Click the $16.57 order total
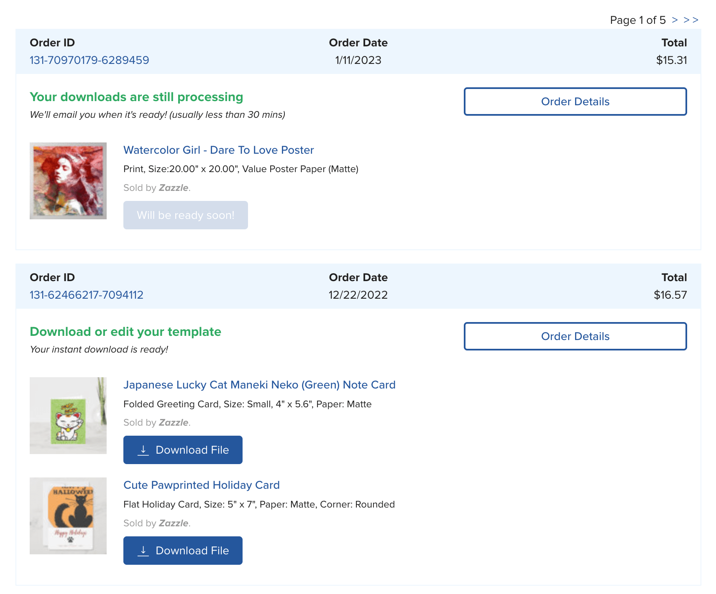Viewport: 716px width, 594px height. click(671, 294)
